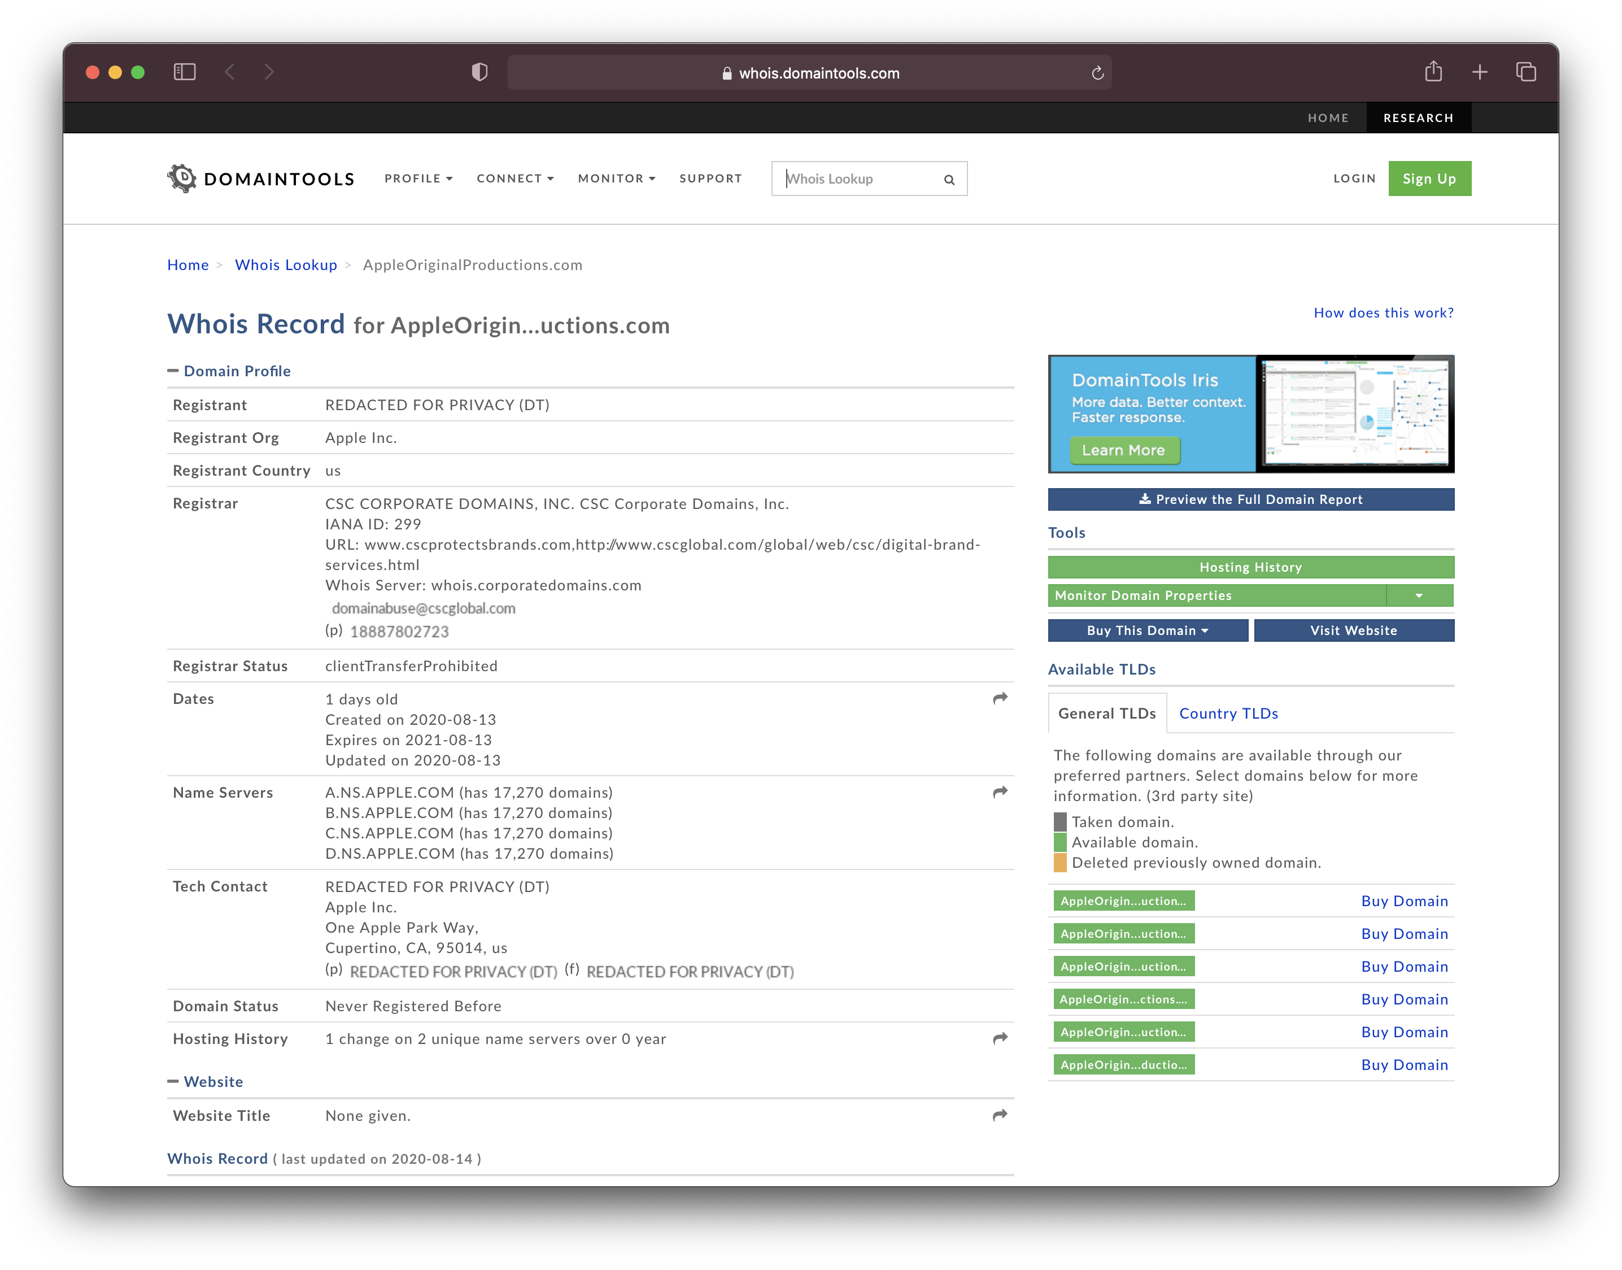Collapse the Website section

coord(205,1082)
